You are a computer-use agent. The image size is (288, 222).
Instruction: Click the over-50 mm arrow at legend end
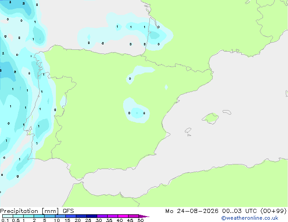[144, 216]
